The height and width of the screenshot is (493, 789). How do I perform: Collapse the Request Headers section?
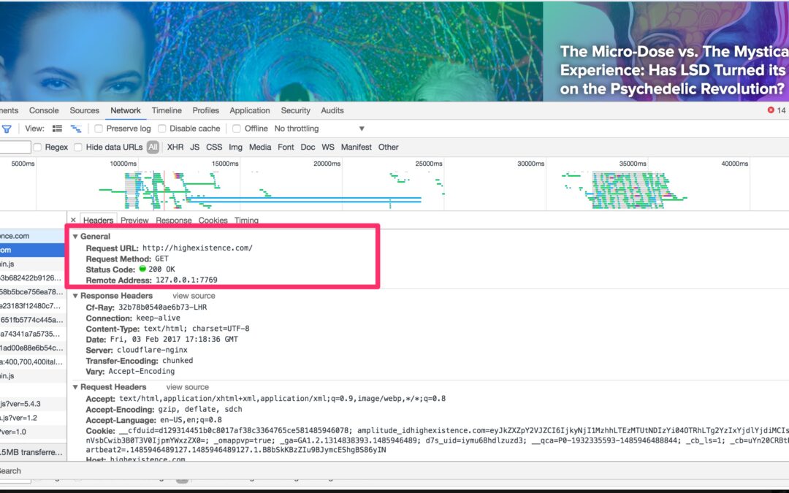coord(75,387)
